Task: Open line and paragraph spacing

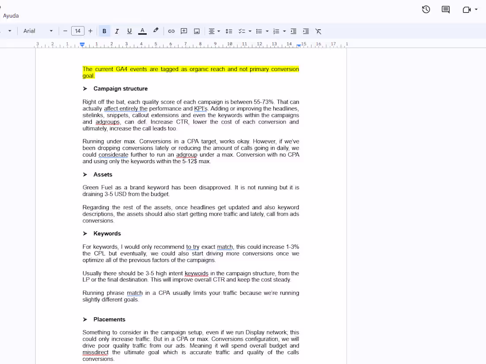Action: click(x=229, y=31)
